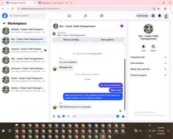Mute the chat with bell icon
This screenshot has height=139, width=173.
[x=144, y=47]
